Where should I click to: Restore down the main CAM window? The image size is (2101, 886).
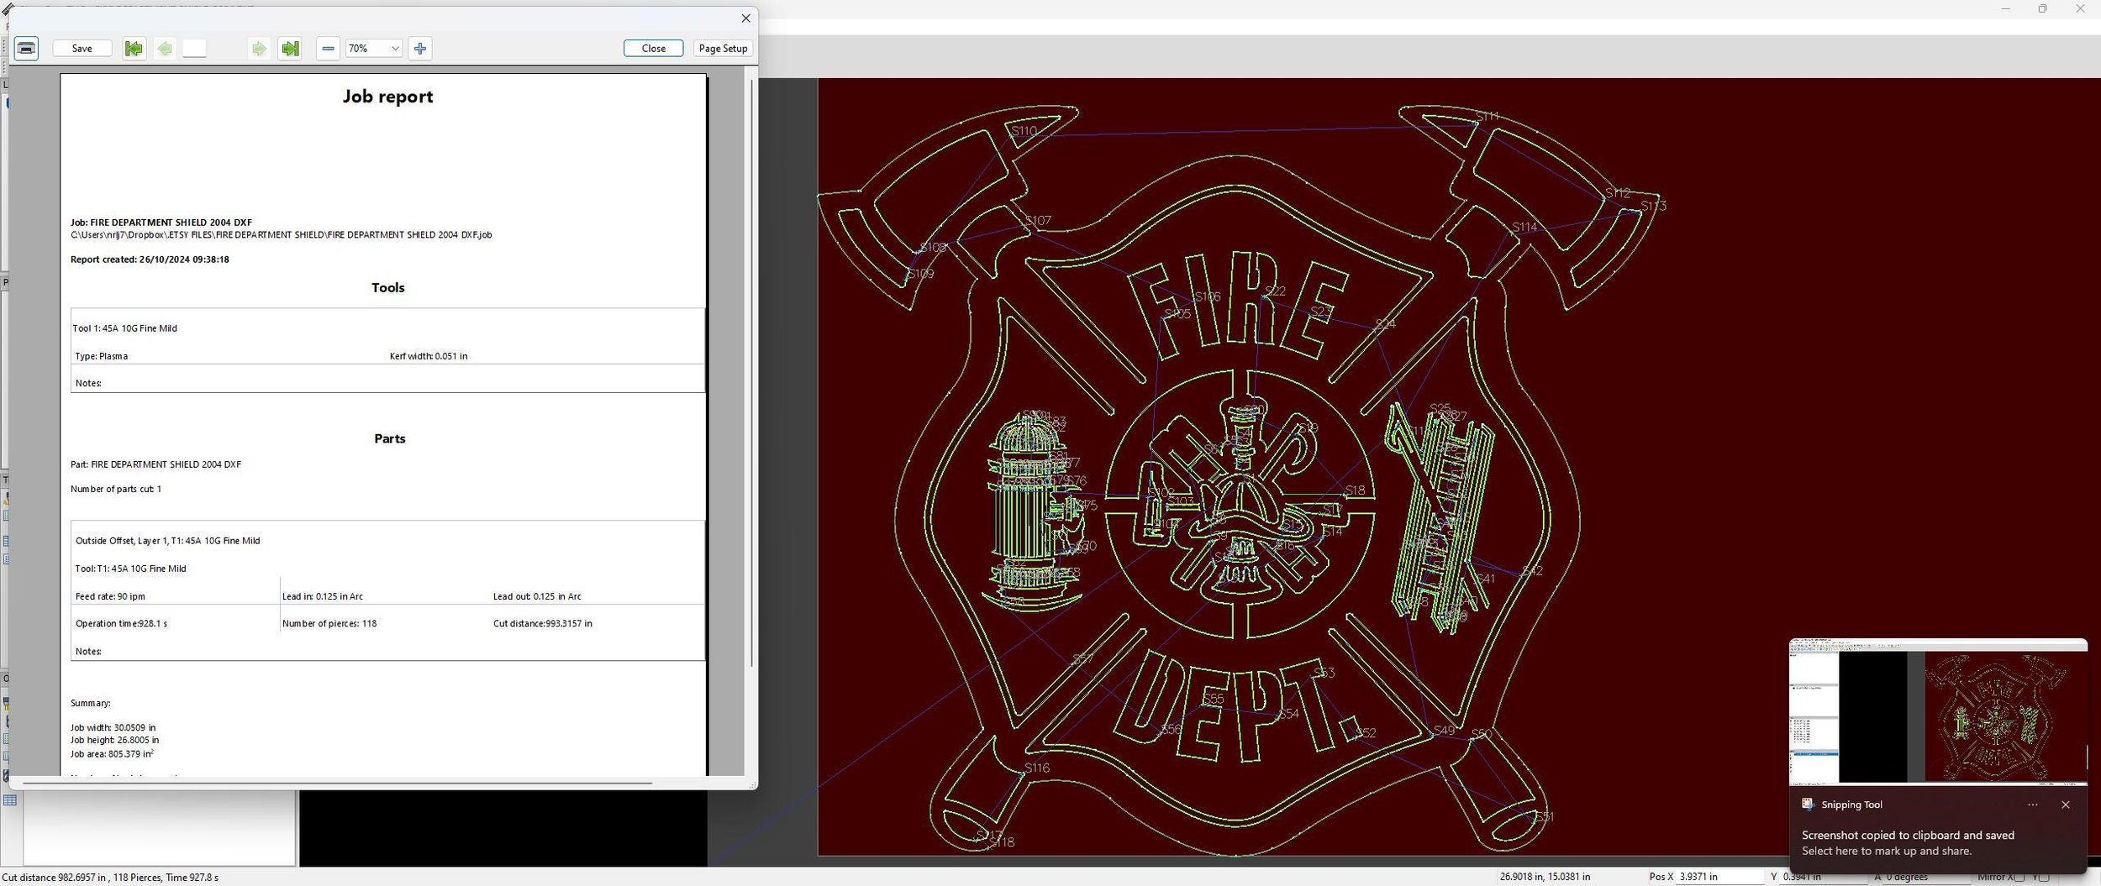click(2042, 8)
